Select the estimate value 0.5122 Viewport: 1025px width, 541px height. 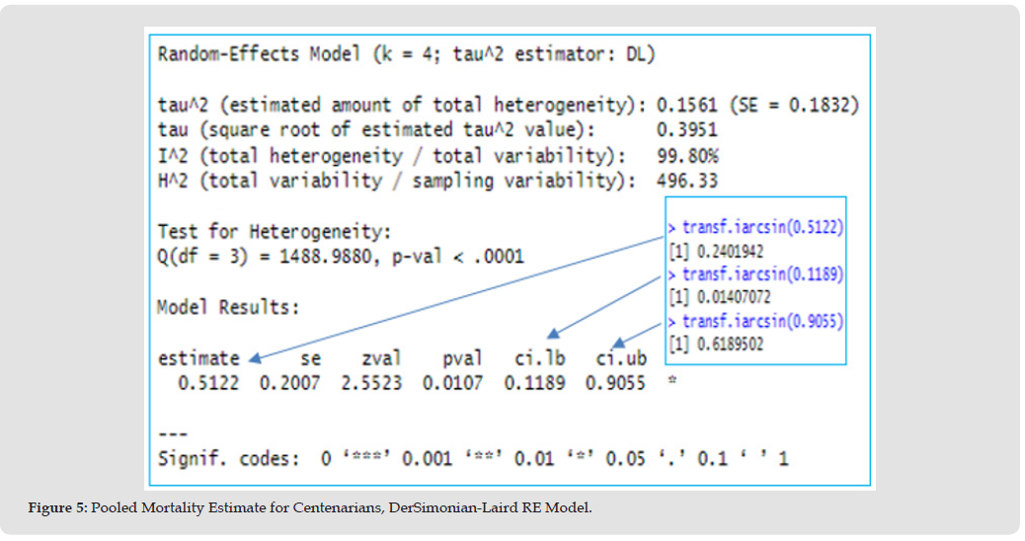pyautogui.click(x=208, y=383)
